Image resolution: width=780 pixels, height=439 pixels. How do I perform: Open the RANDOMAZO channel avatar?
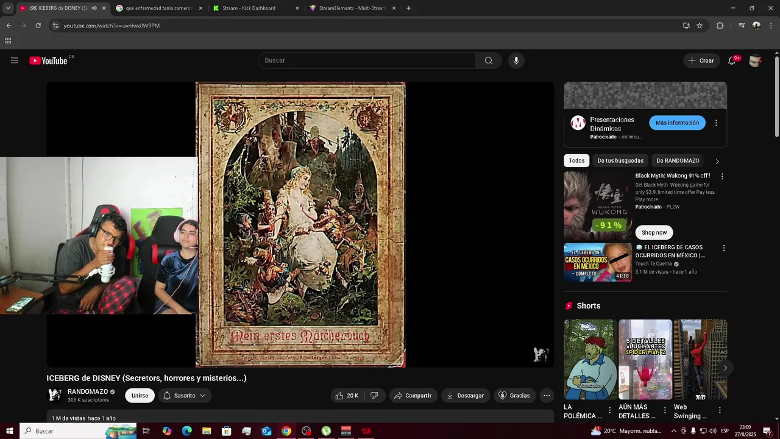[55, 395]
